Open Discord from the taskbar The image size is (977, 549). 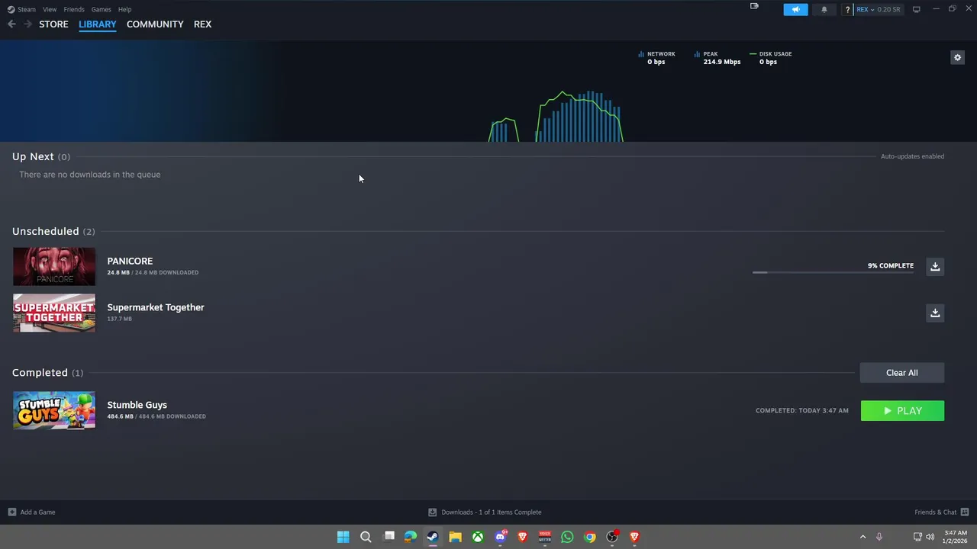pos(500,537)
